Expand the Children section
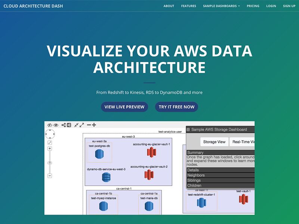299x224 pixels. 221,186
